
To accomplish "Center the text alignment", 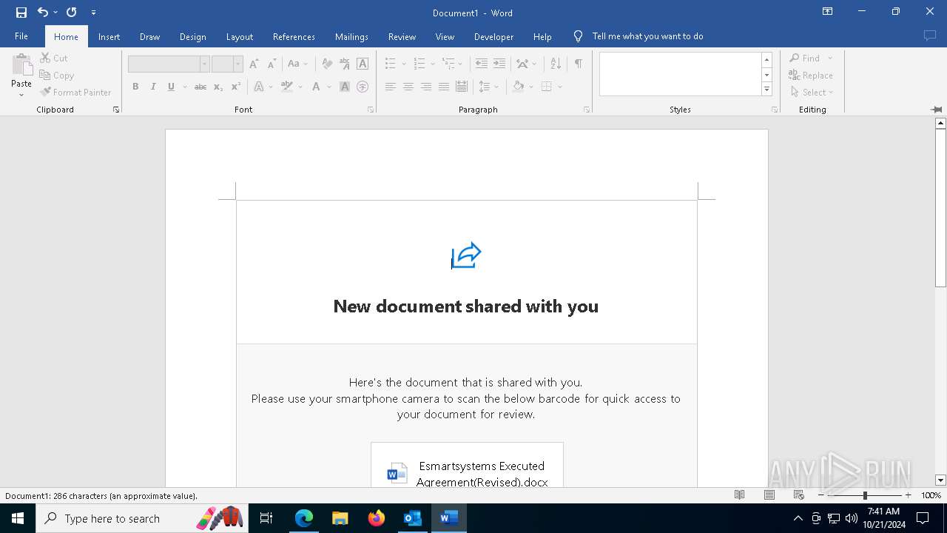I will point(408,87).
